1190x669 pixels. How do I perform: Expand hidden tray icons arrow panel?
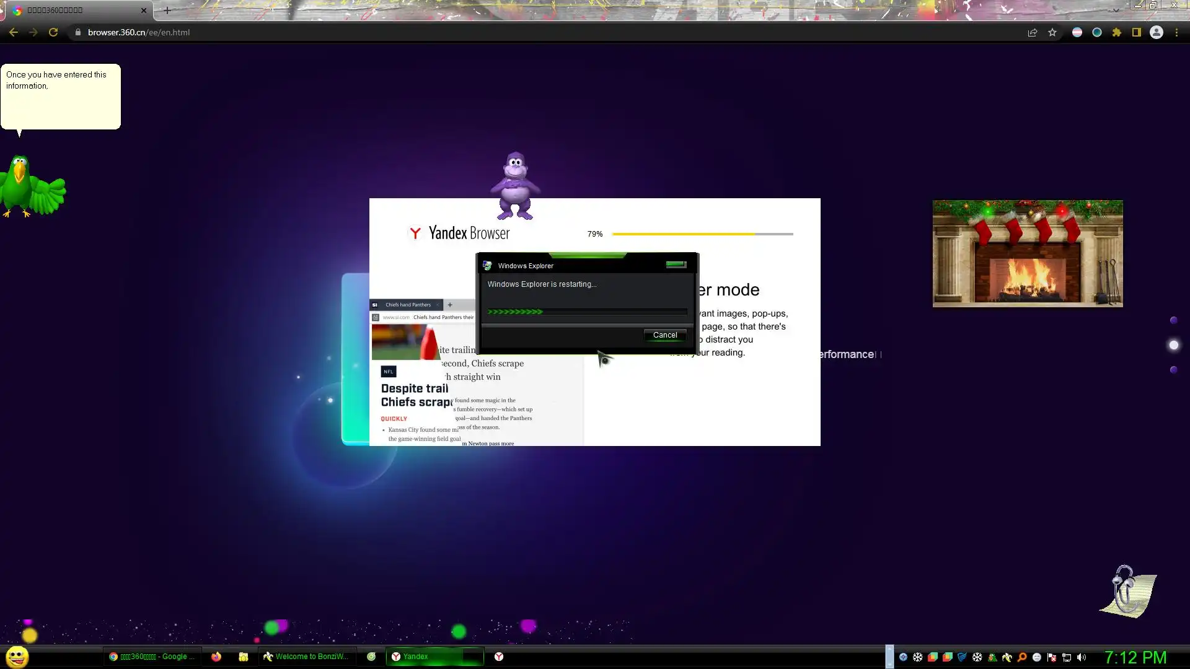(x=889, y=657)
